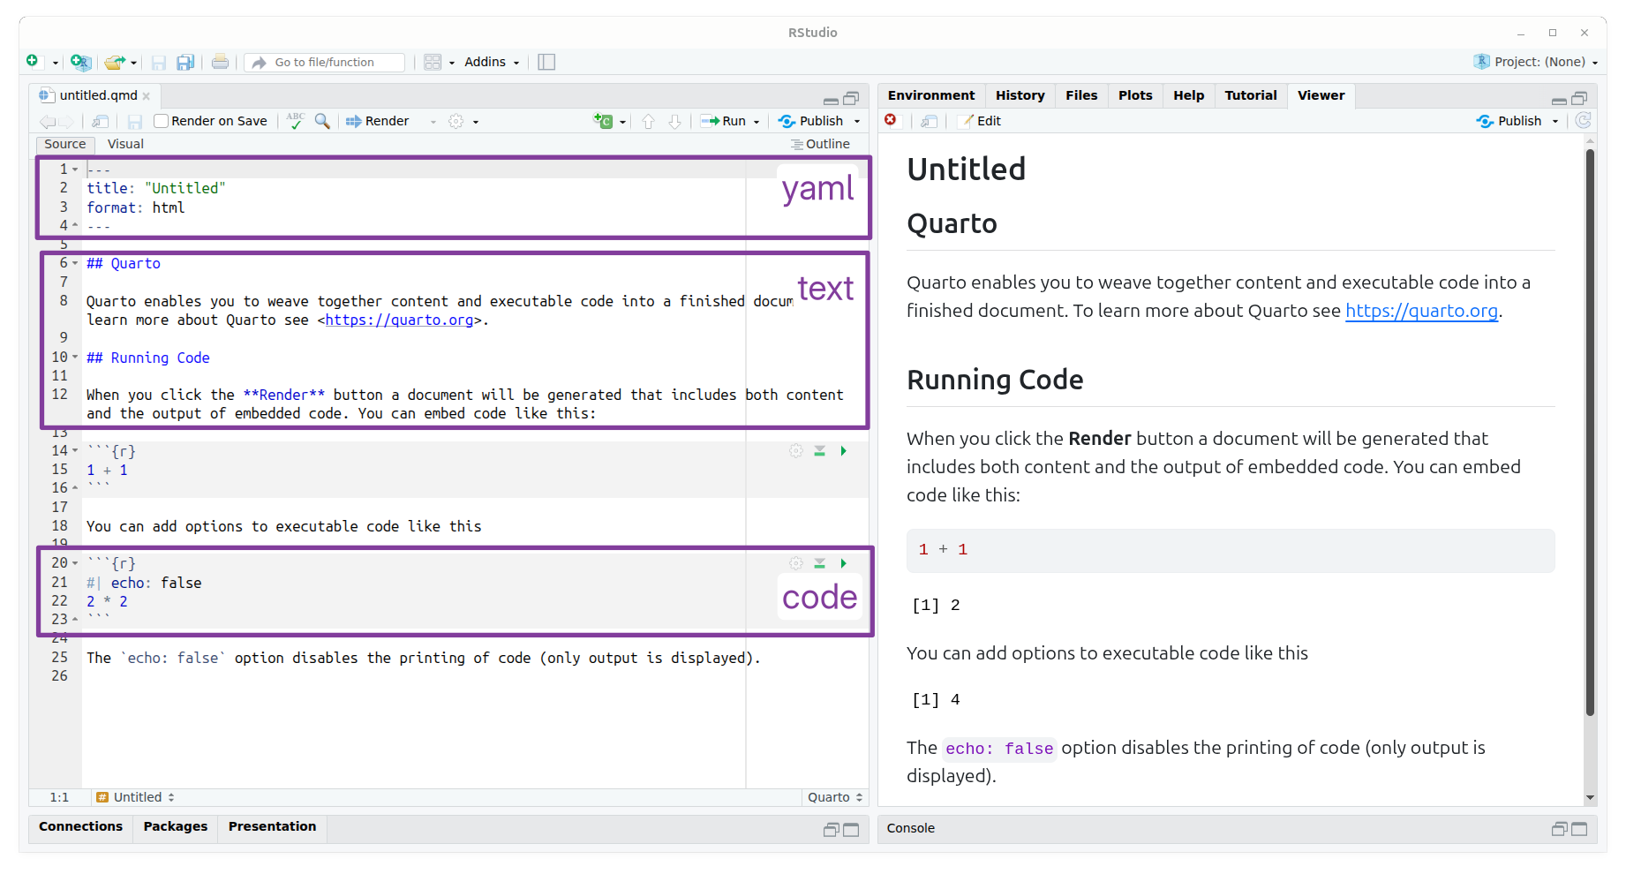Open the Presentation tab
Viewport: 1626px width, 874px height.
click(272, 826)
